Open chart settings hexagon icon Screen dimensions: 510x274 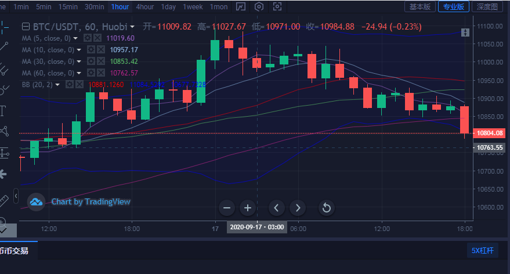259,7
